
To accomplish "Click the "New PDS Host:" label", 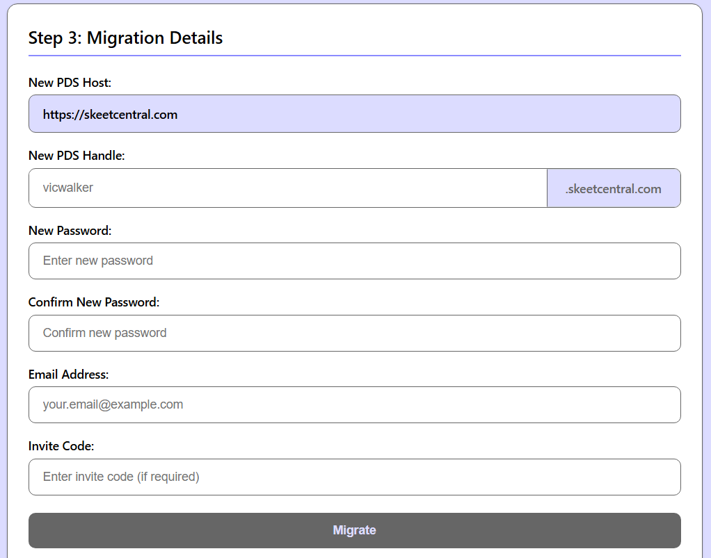I will [70, 83].
